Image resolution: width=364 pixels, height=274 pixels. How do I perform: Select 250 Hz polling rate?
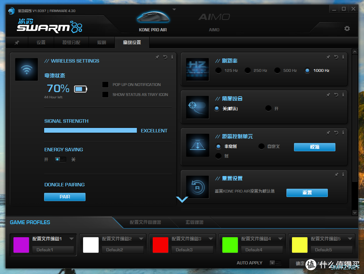pos(248,70)
